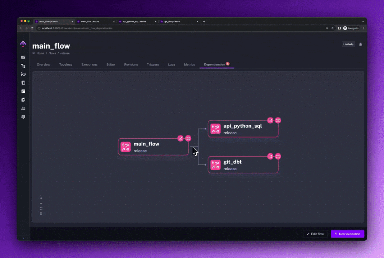Switch to the Executions tab

click(x=89, y=64)
